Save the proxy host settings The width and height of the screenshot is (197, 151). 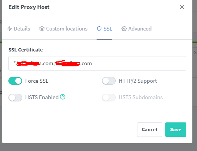(x=176, y=130)
